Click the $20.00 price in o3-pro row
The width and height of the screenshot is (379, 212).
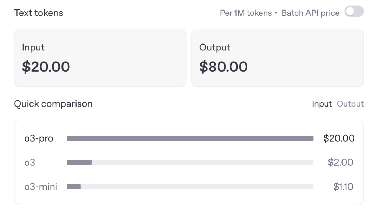(339, 138)
